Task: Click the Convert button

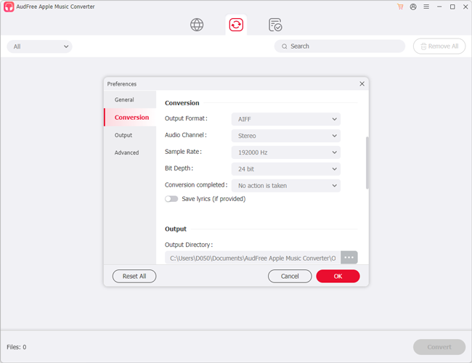Action: [x=439, y=347]
